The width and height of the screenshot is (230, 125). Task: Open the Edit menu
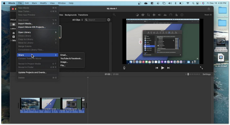27,3
